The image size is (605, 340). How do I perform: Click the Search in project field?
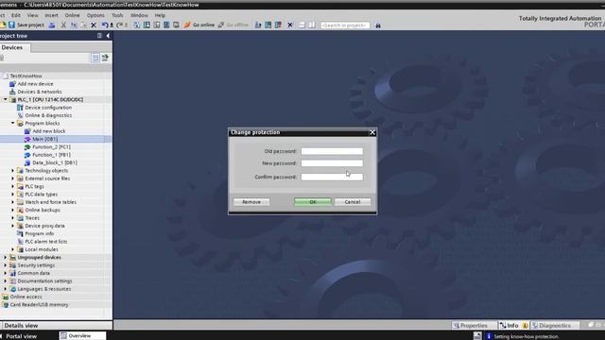coord(345,25)
